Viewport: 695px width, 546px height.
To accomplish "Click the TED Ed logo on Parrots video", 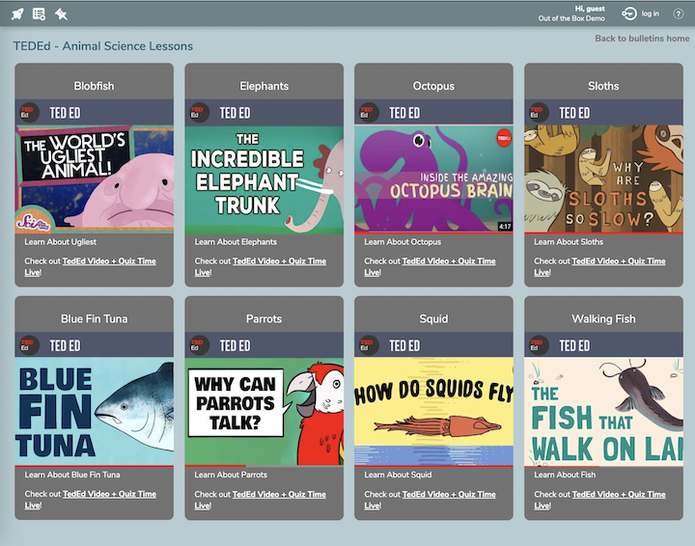I will pos(198,345).
